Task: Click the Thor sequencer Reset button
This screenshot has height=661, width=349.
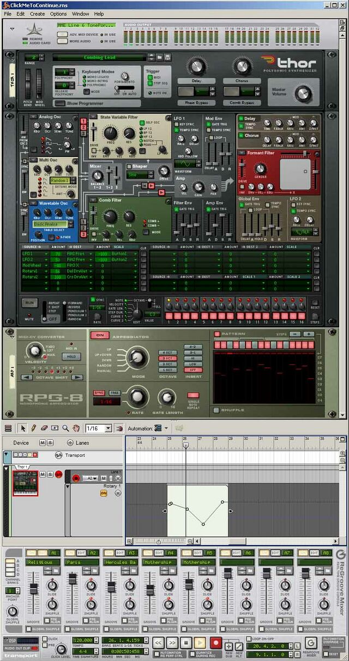Action: click(315, 302)
